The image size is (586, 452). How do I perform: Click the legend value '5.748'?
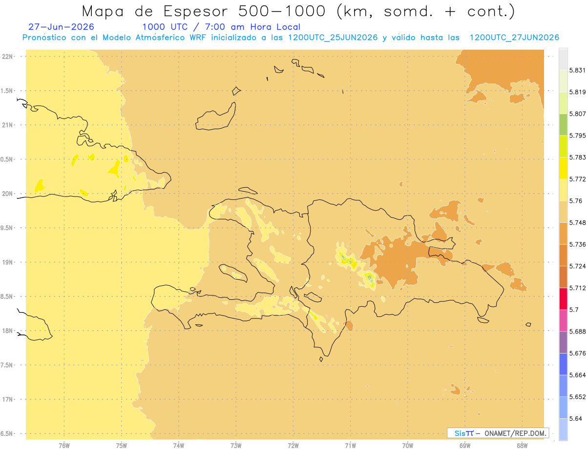[577, 223]
